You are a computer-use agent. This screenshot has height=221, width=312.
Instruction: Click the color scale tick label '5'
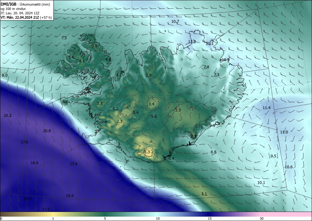coord(105,219)
